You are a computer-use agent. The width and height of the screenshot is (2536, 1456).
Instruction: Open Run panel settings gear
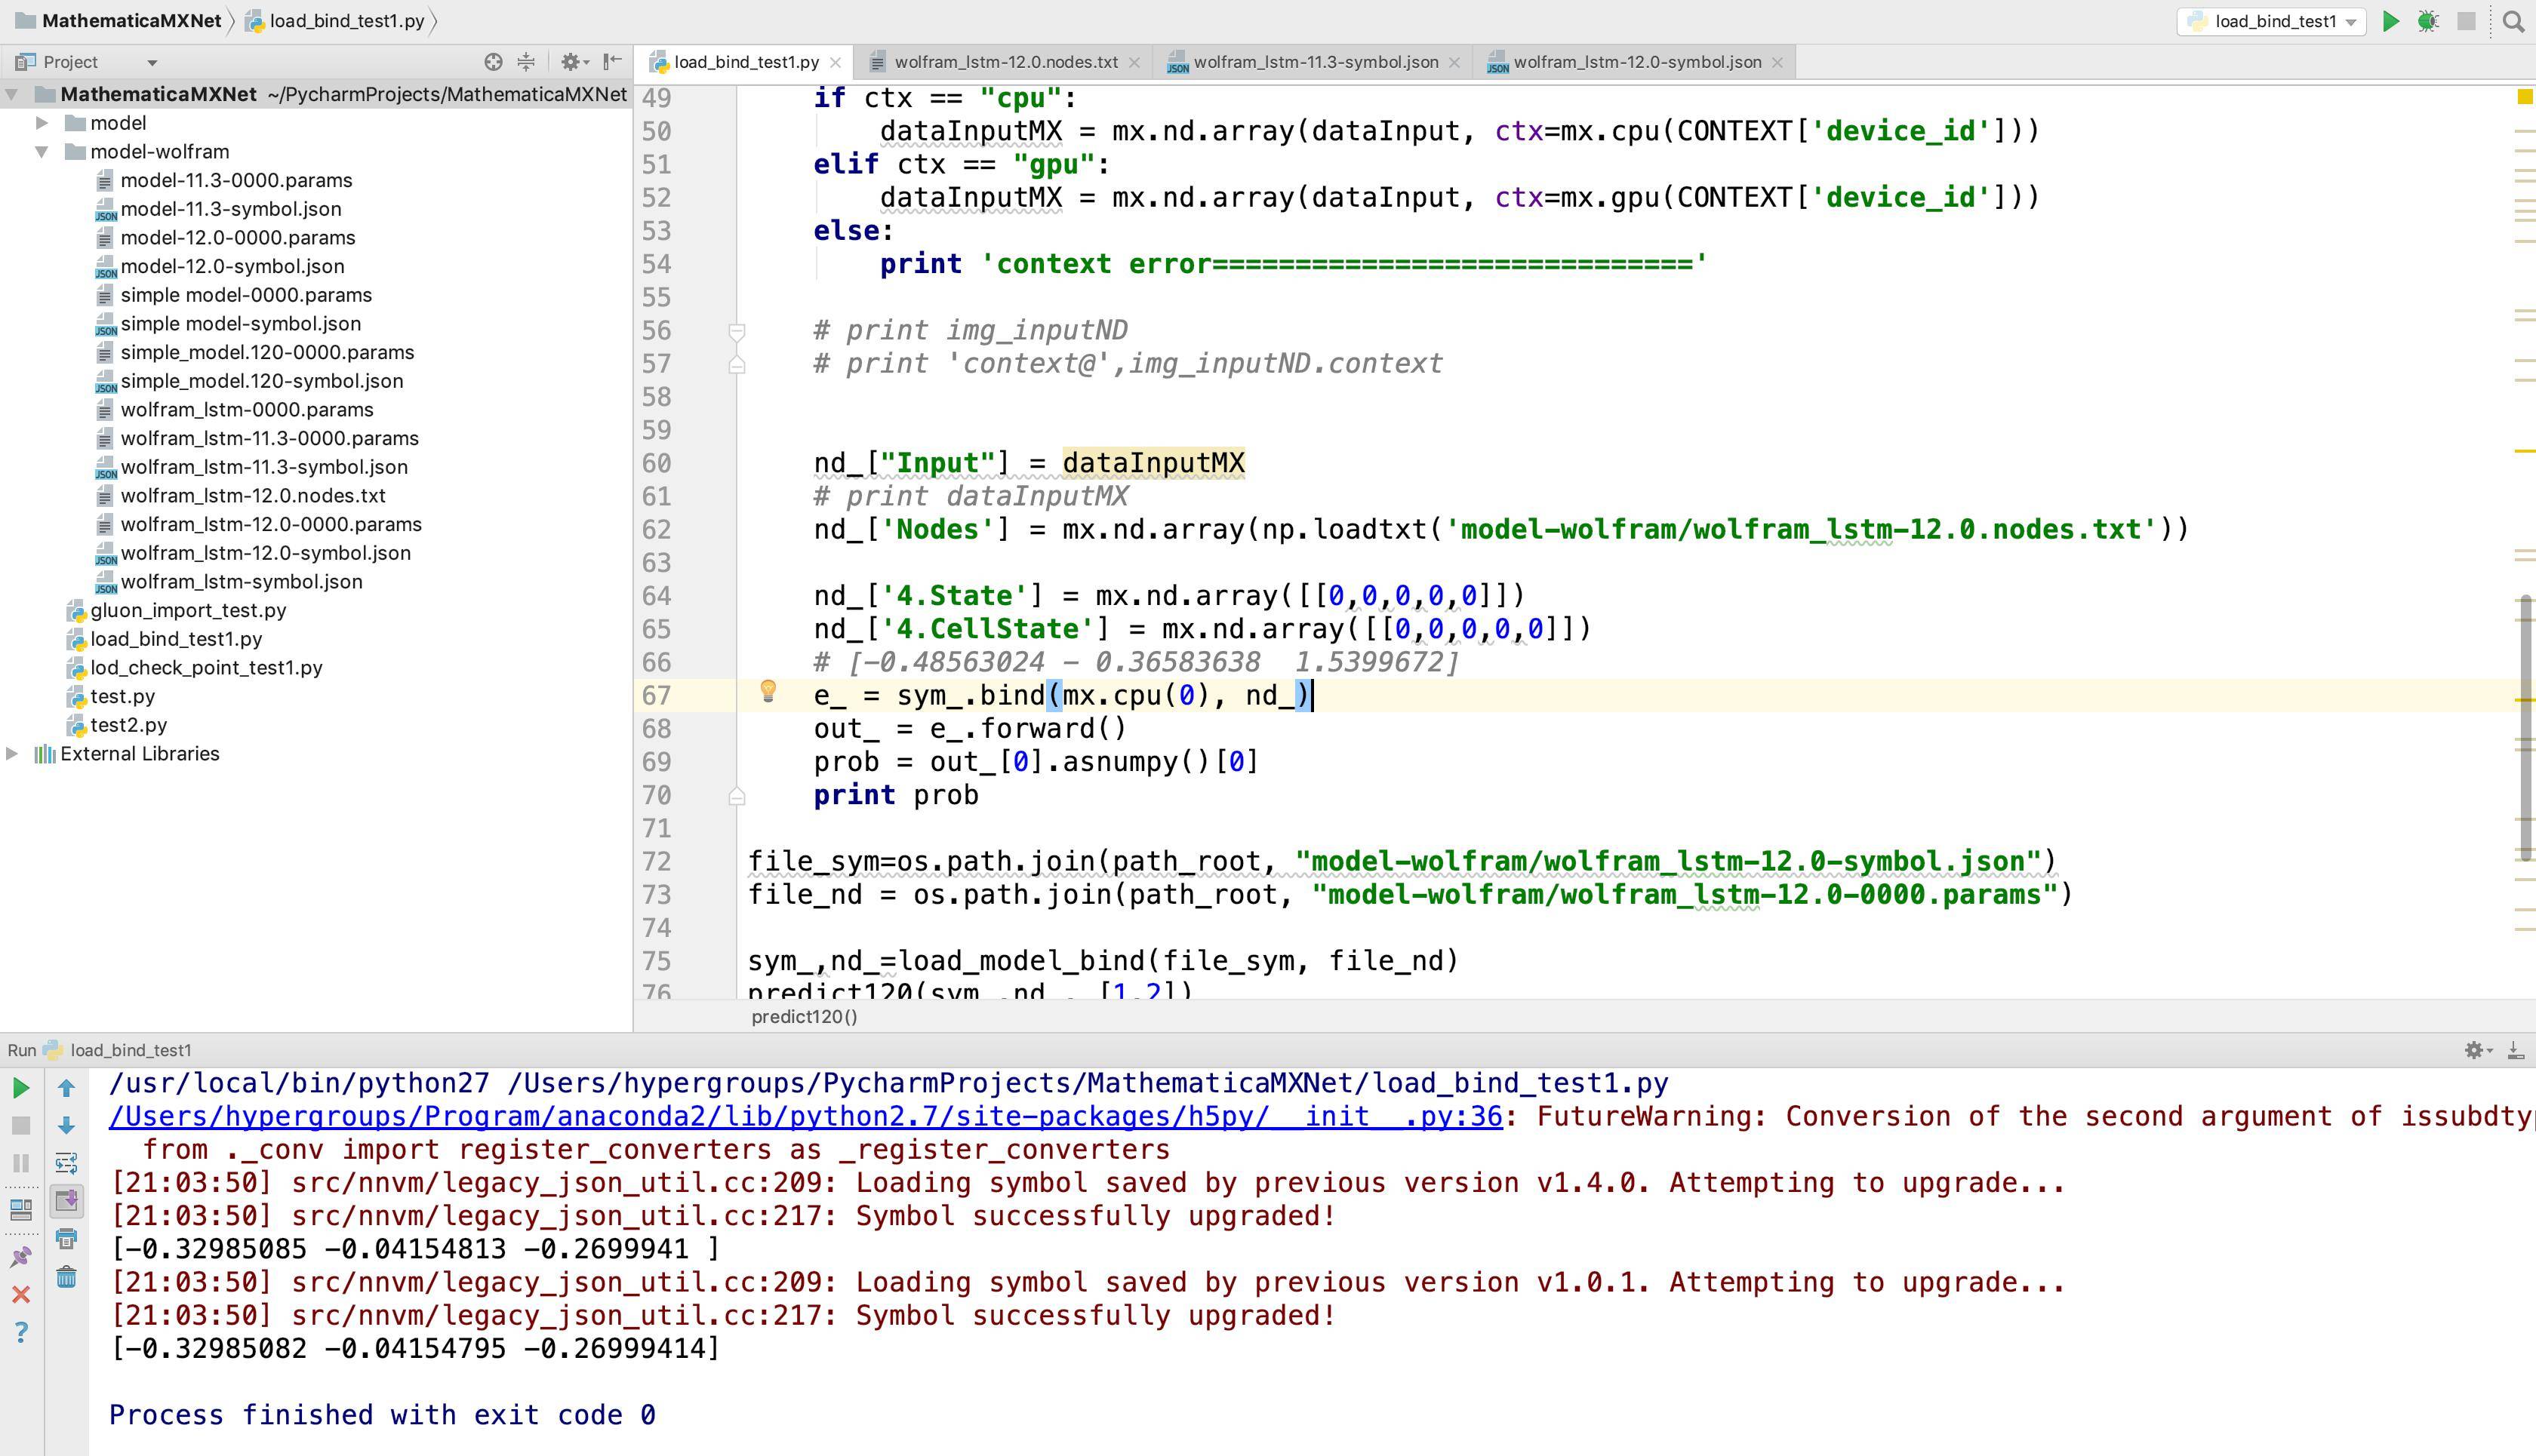pyautogui.click(x=2478, y=1050)
